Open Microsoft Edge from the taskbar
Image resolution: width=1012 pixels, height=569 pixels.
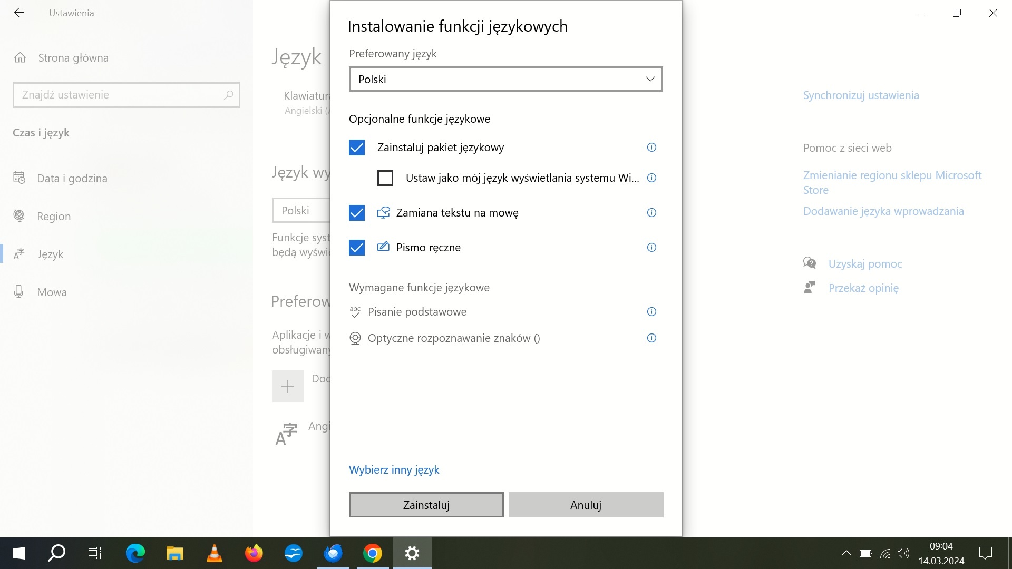135,553
